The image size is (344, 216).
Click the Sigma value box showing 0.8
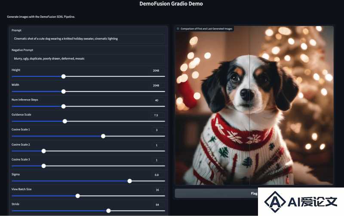158,175
